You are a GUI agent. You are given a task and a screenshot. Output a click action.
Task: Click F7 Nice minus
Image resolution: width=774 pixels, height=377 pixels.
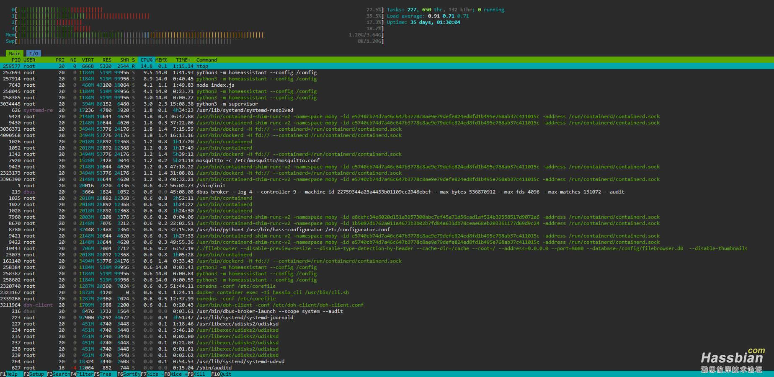(x=152, y=374)
